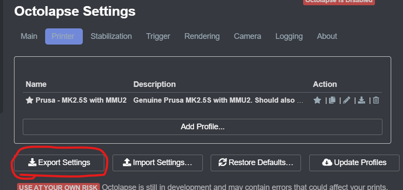This screenshot has width=403, height=190.
Task: Copy the Prusa MK2.5S profile
Action: 332,100
